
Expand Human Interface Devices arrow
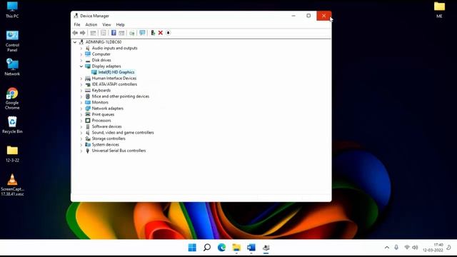[81, 79]
